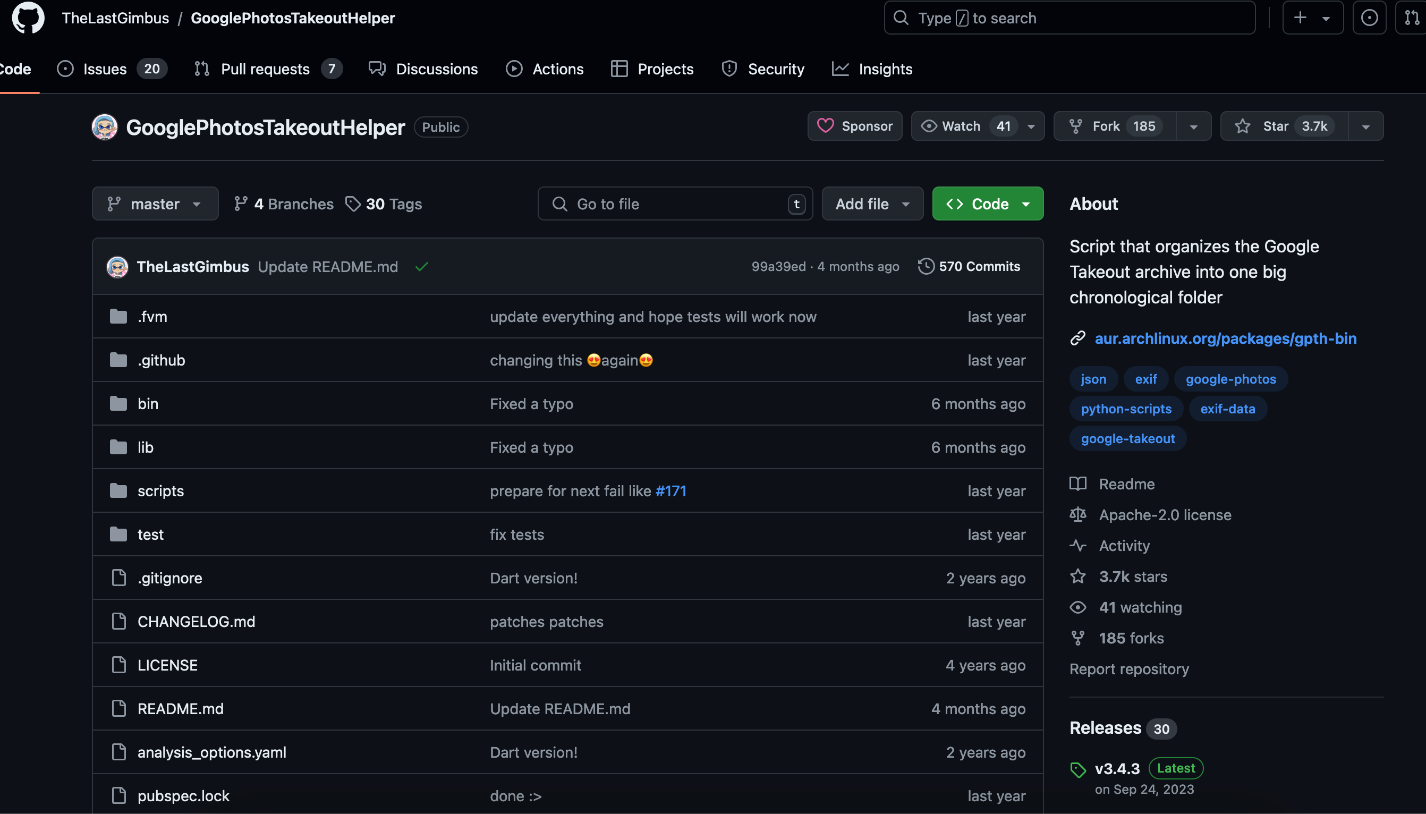Open Report repository link
The image size is (1426, 814).
point(1128,668)
